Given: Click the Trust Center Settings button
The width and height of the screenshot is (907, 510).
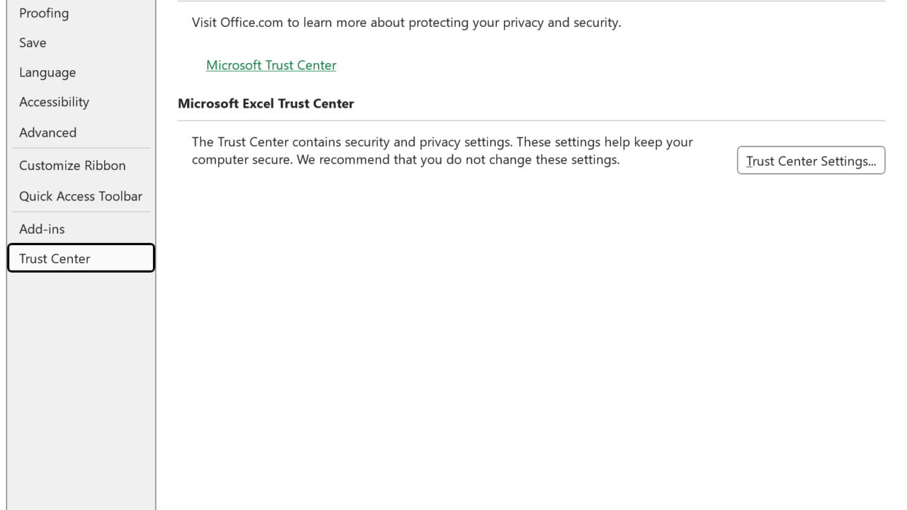Looking at the screenshot, I should coord(811,161).
